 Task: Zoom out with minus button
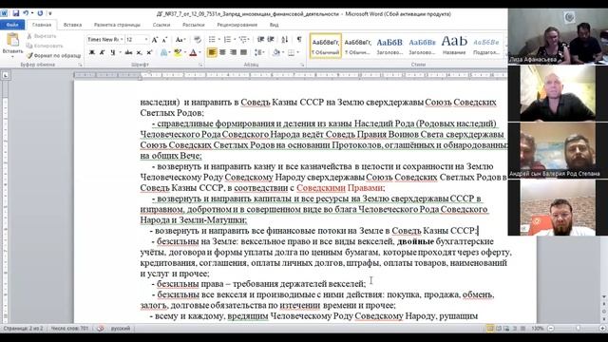point(551,329)
